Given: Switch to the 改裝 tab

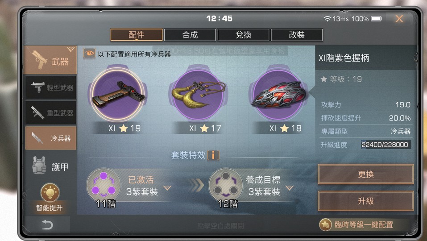Looking at the screenshot, I should click(297, 35).
